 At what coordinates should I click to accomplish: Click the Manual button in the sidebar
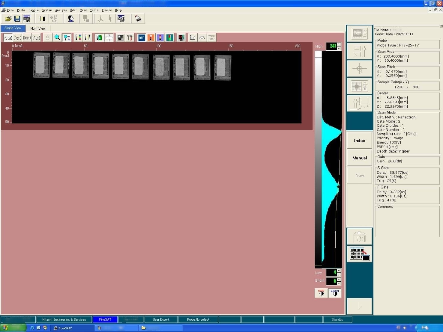[x=360, y=158]
